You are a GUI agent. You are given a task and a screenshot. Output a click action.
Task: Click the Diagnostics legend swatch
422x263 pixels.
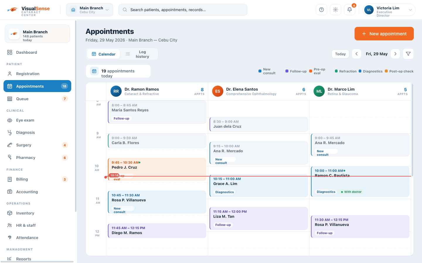click(x=360, y=71)
